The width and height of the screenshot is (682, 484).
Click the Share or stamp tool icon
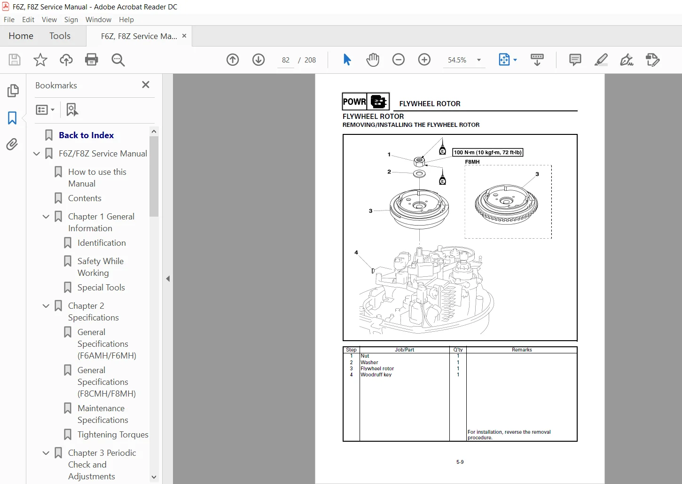652,60
